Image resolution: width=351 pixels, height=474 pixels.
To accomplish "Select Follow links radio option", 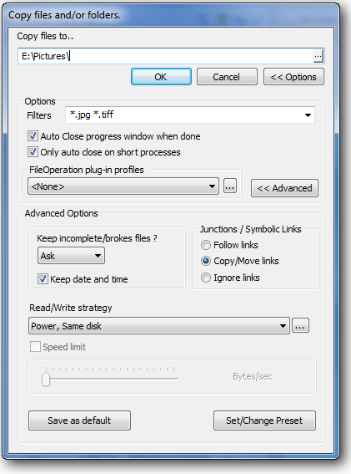I will [x=206, y=245].
